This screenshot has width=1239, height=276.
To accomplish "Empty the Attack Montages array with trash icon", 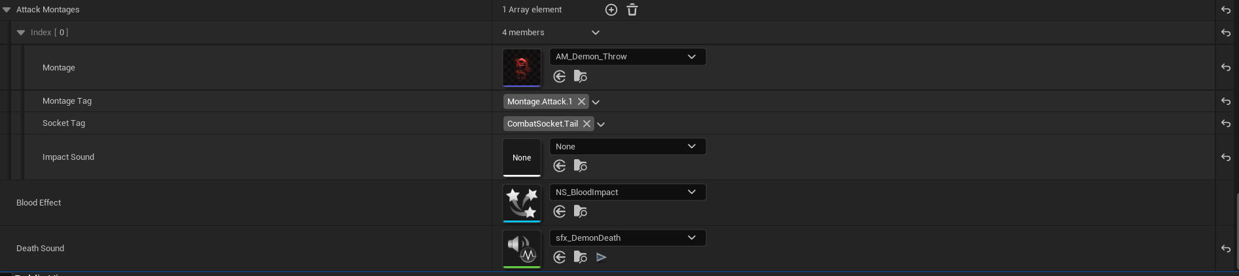I will [x=632, y=10].
